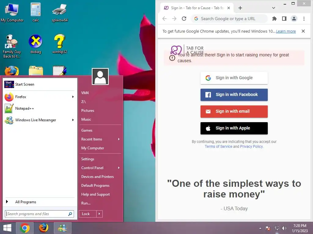Open Chrome three-dot menu
313x234 pixels.
(x=304, y=19)
